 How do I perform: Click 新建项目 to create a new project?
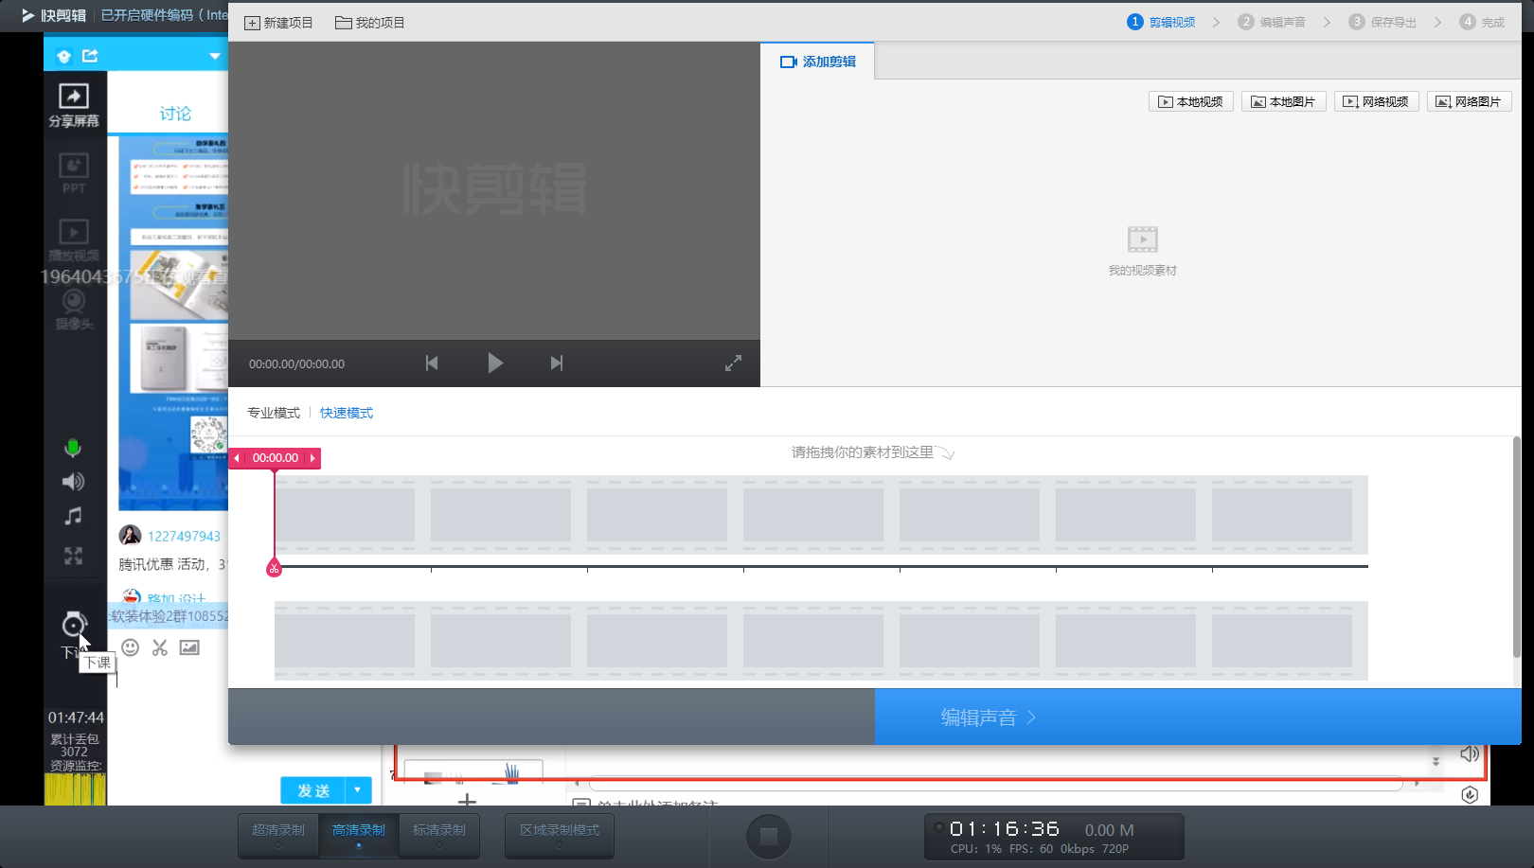click(278, 23)
